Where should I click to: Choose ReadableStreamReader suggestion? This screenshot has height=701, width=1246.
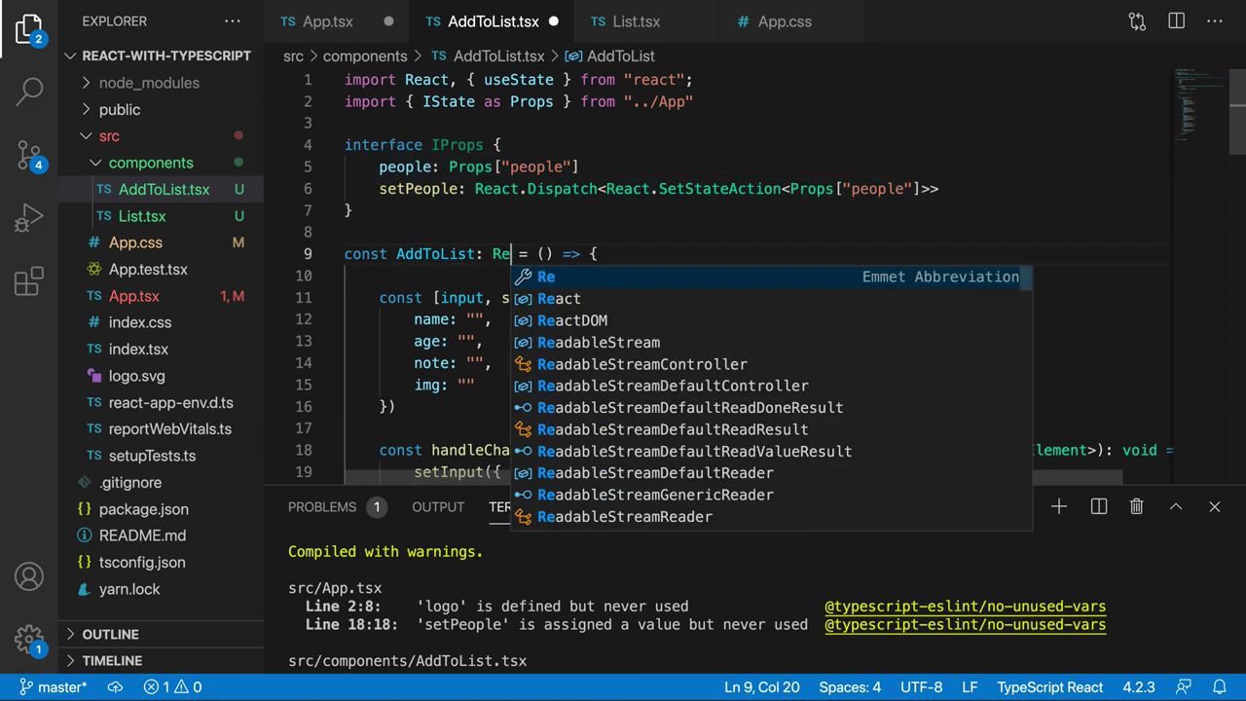click(x=771, y=517)
